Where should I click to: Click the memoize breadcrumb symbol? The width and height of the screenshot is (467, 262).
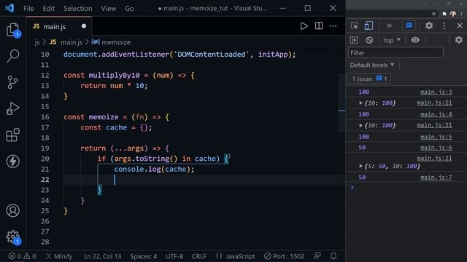pos(111,42)
